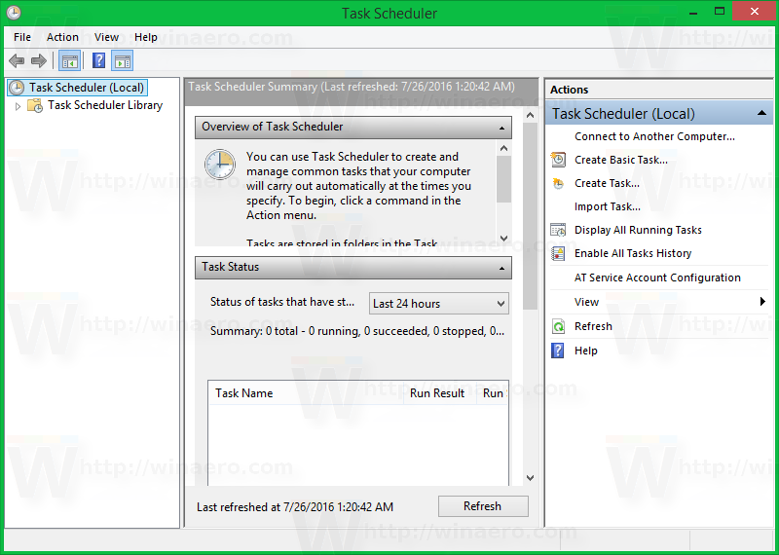The image size is (779, 555).
Task: Click Connect to Another Computer...
Action: click(654, 136)
